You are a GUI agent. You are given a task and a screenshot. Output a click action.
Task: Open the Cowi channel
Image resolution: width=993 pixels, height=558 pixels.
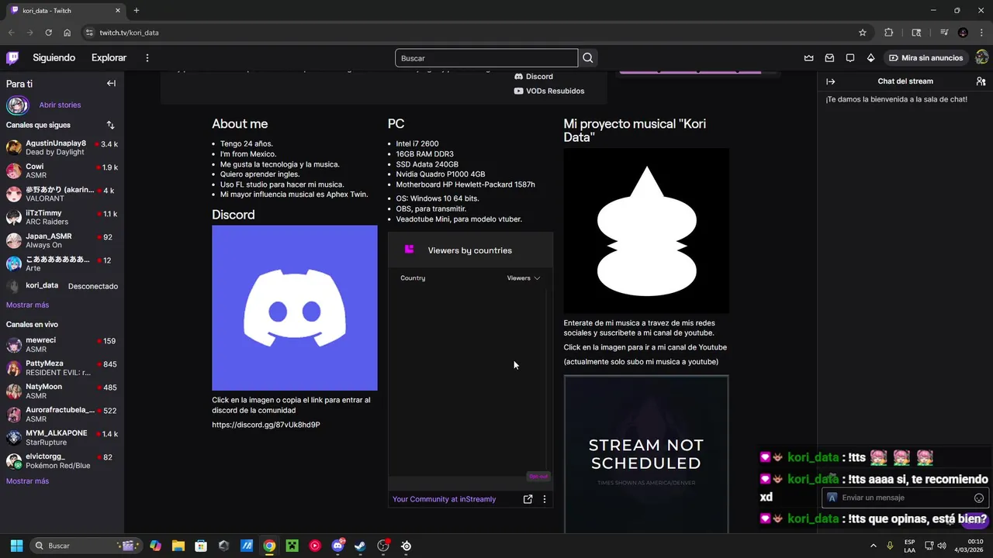62,170
